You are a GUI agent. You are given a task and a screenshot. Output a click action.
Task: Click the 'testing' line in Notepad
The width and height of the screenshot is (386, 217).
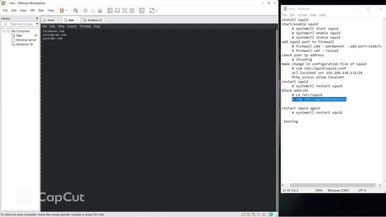pos(291,121)
